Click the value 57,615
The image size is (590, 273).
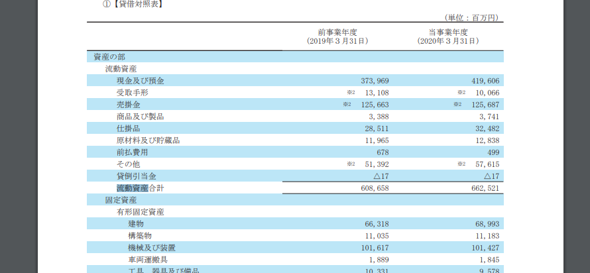click(x=487, y=164)
